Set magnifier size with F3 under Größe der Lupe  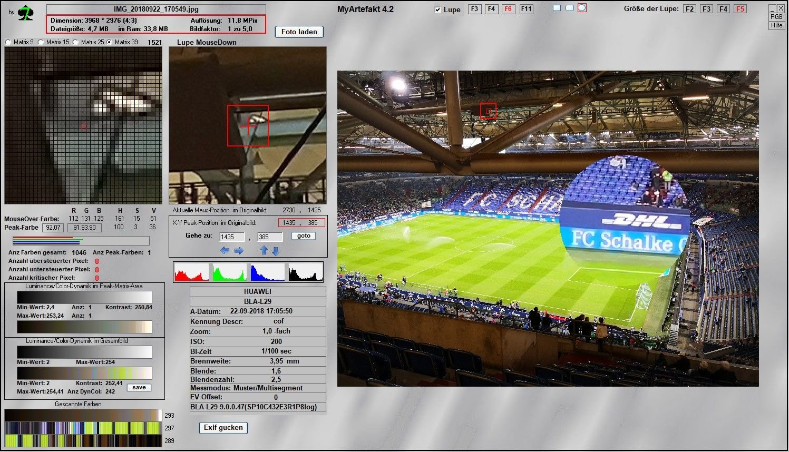pyautogui.click(x=707, y=9)
